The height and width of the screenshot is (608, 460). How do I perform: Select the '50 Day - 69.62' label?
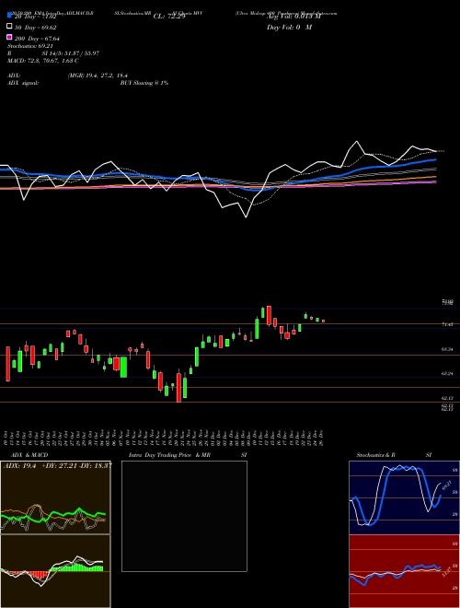click(x=36, y=28)
